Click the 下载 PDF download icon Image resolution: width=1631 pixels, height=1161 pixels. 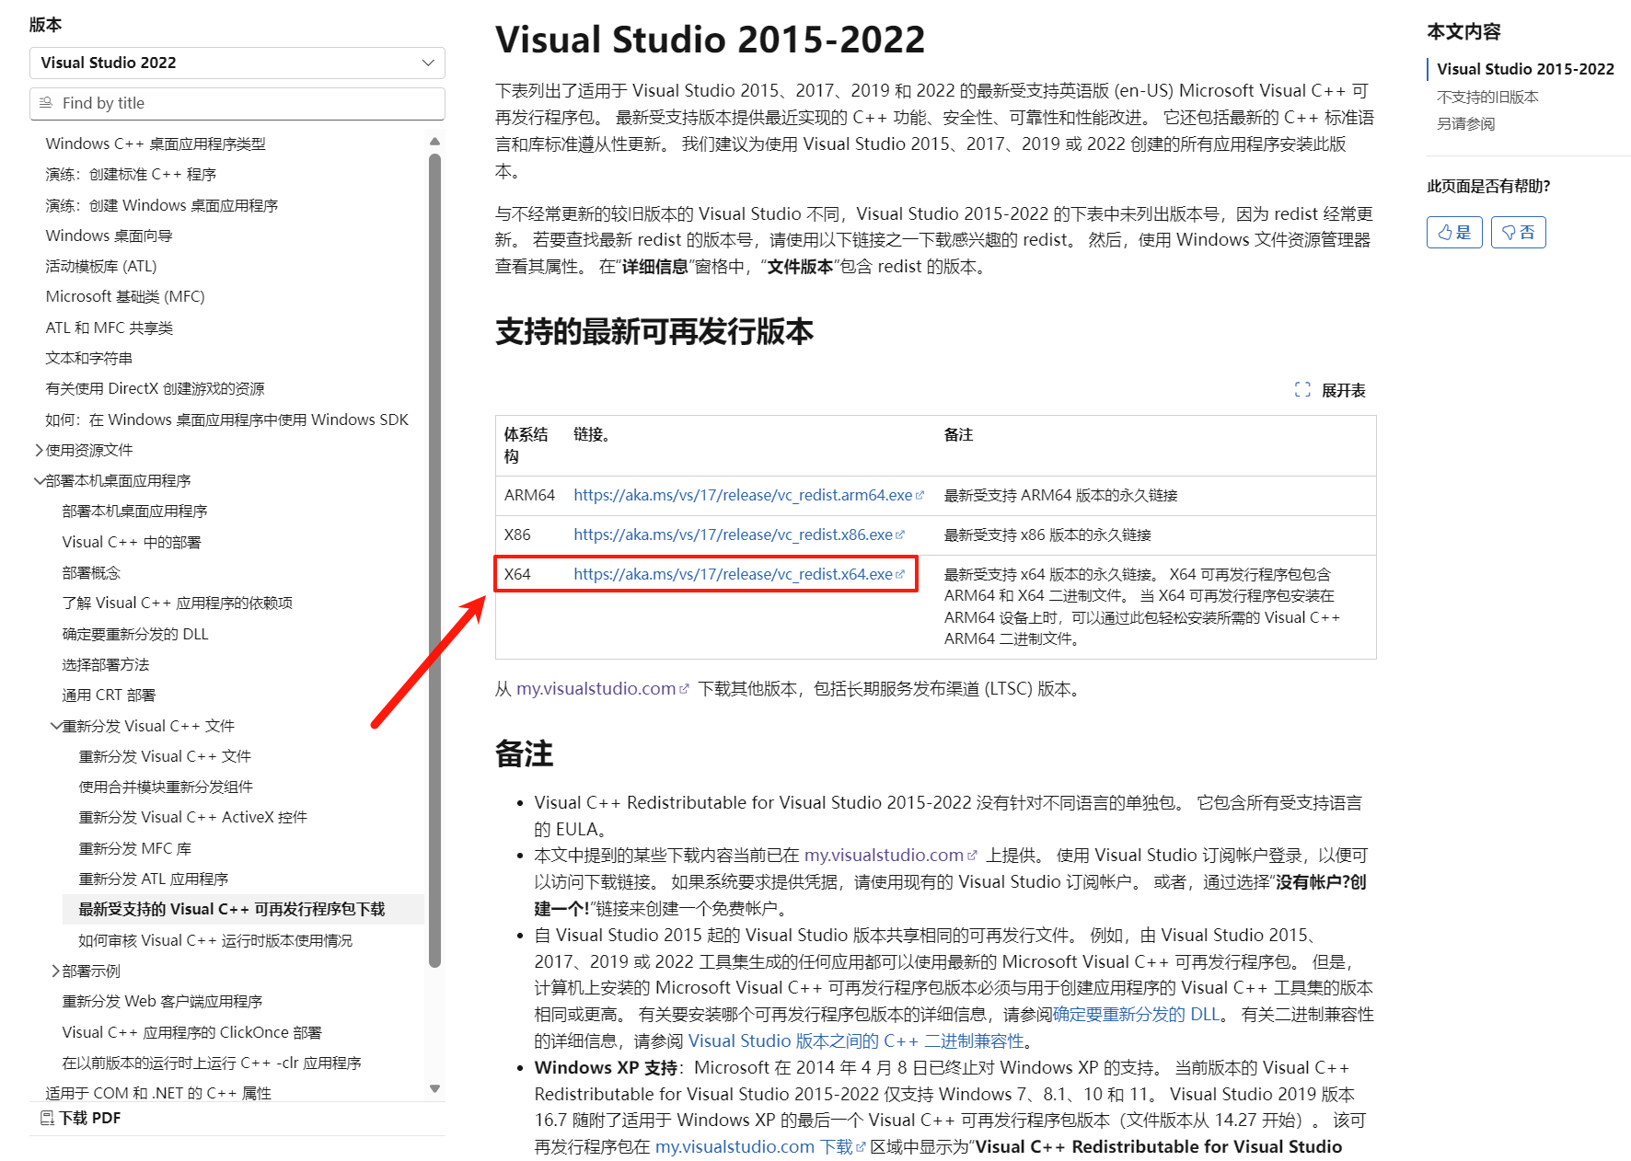click(x=47, y=1118)
